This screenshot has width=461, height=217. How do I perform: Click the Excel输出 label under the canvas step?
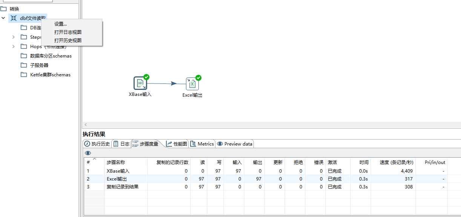click(x=192, y=95)
